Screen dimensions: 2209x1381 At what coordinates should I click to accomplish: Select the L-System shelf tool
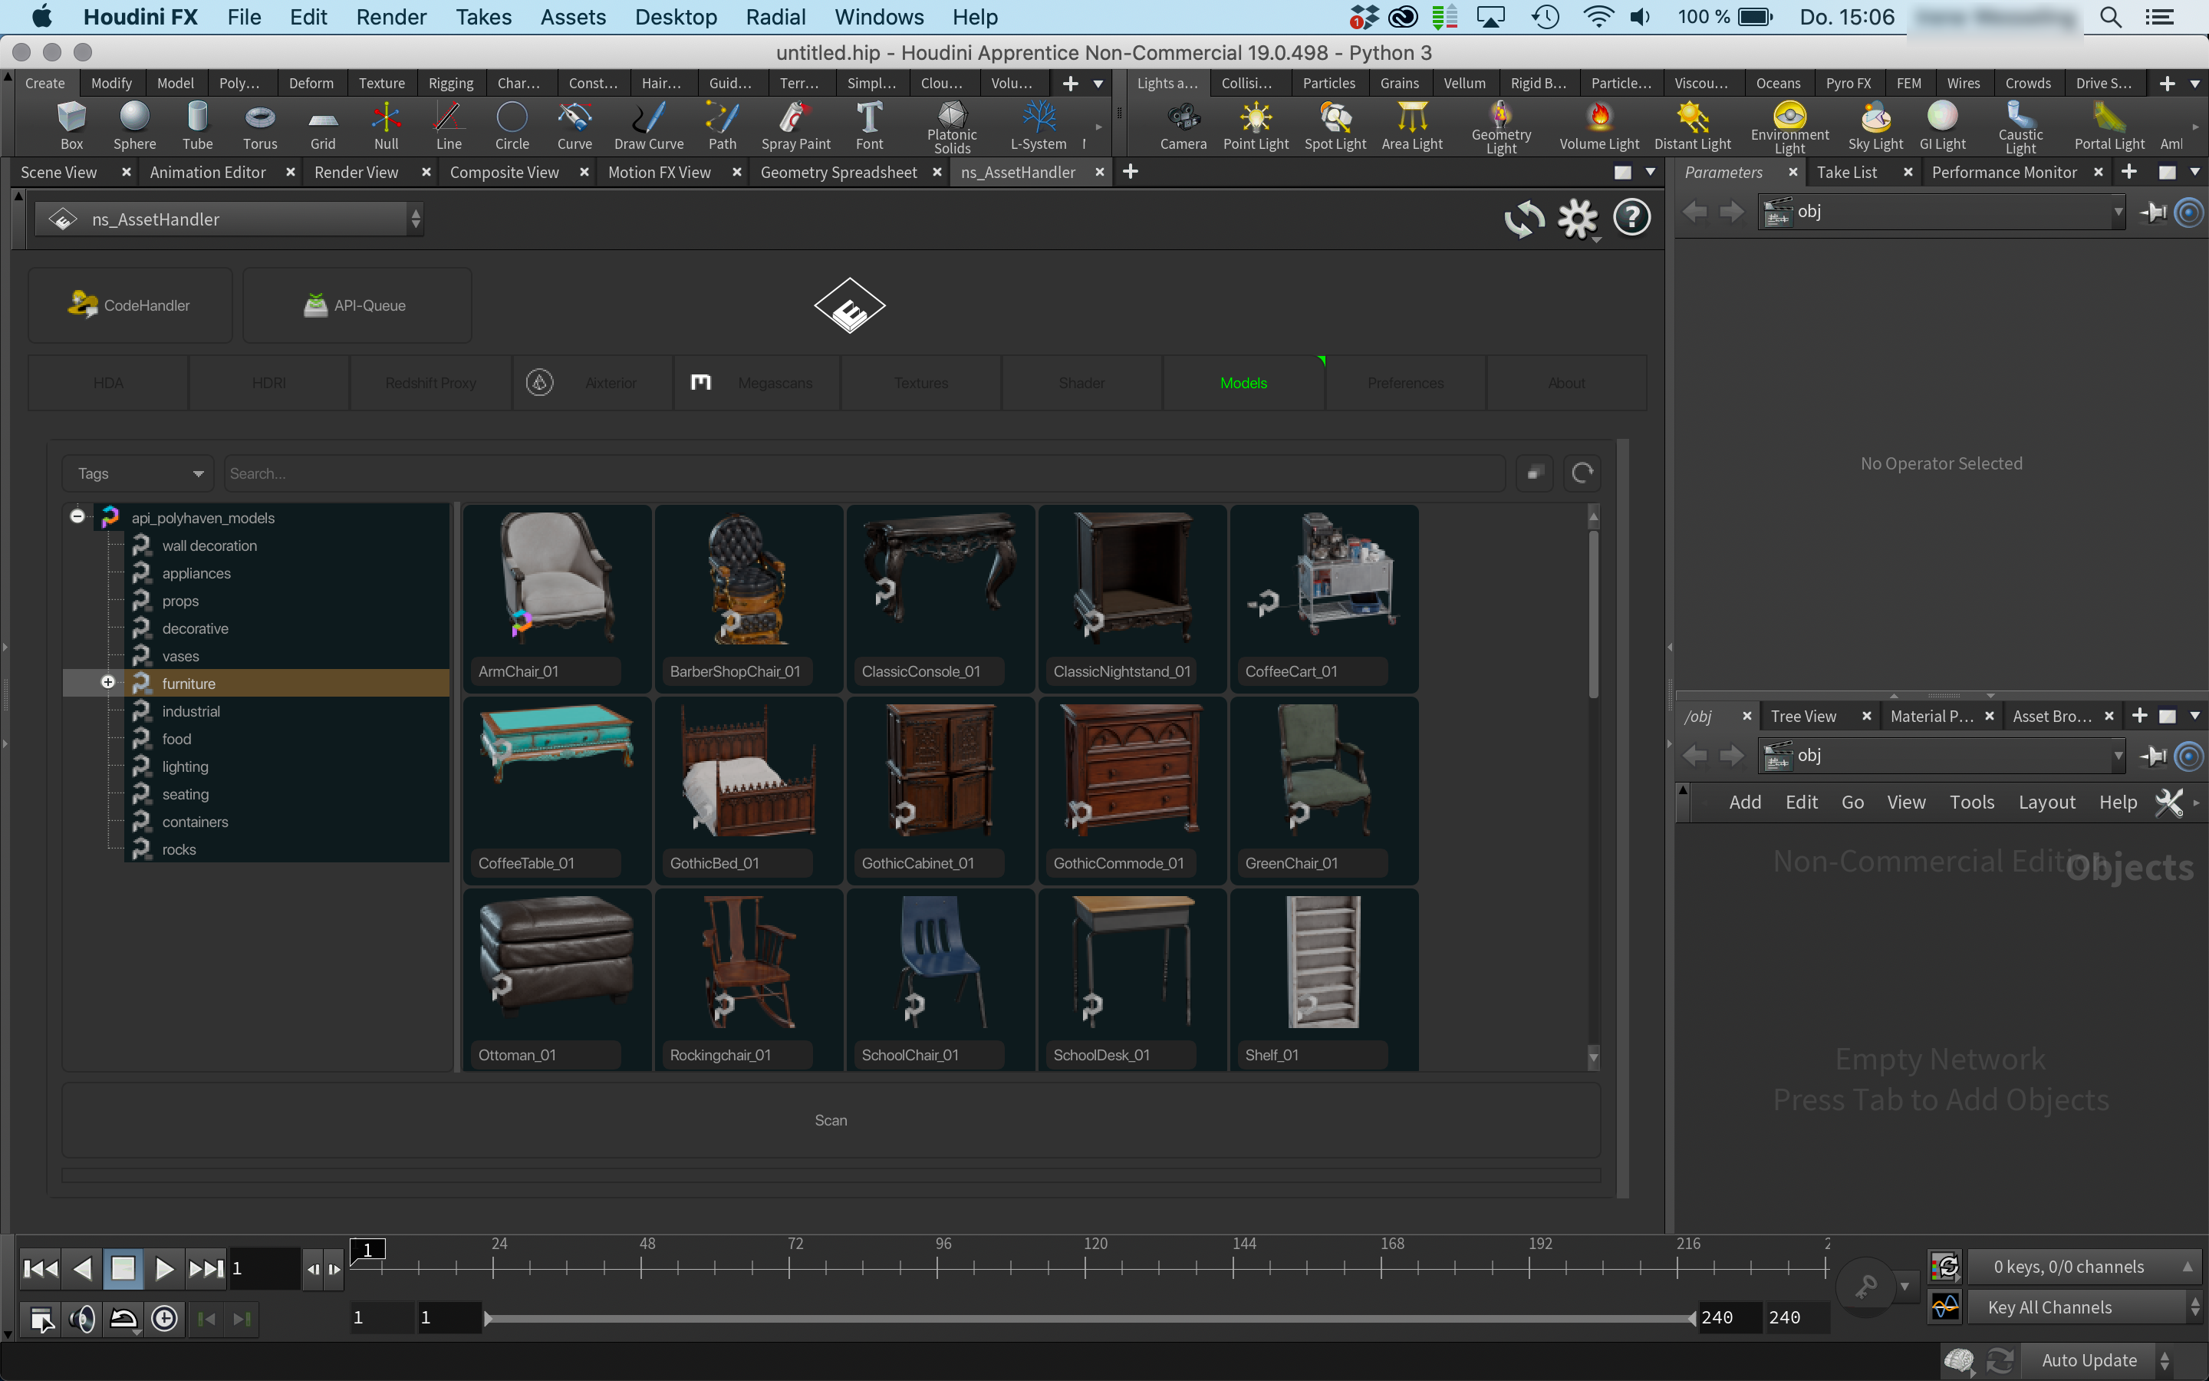[x=1038, y=125]
